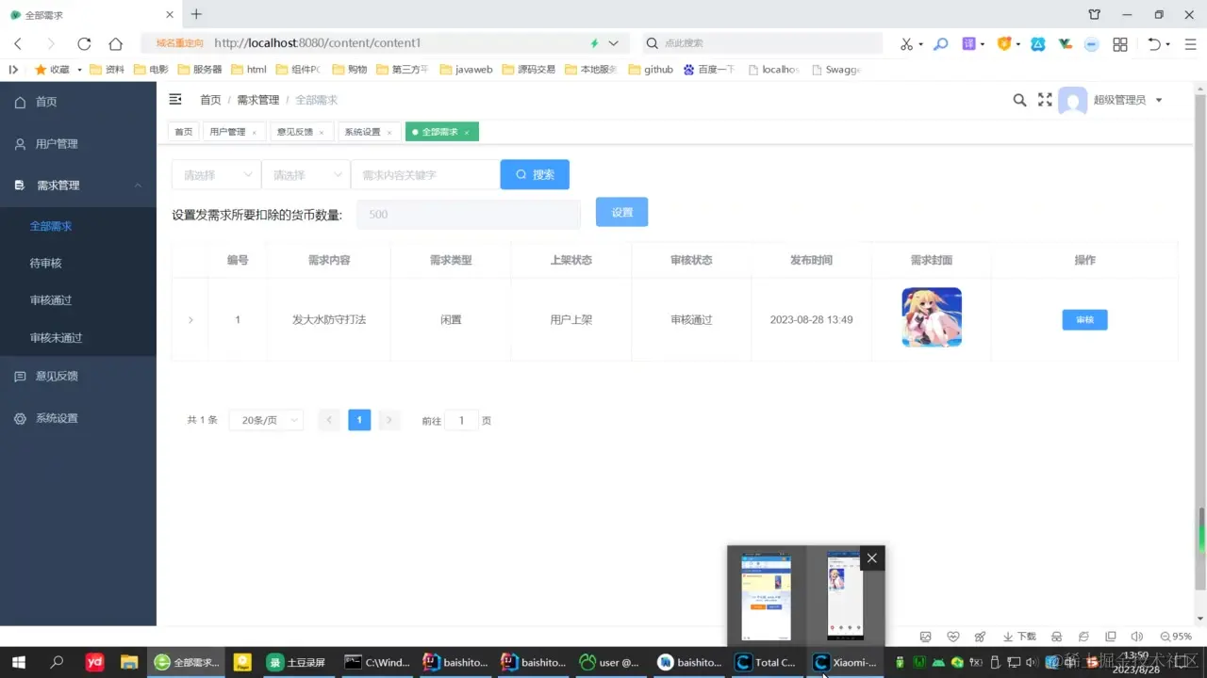
Task: Collapse the sidebar with the hamburger icon
Action: click(175, 100)
